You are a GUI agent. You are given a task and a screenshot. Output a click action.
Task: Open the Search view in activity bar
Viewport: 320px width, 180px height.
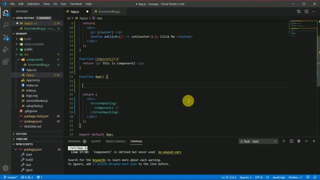5,25
